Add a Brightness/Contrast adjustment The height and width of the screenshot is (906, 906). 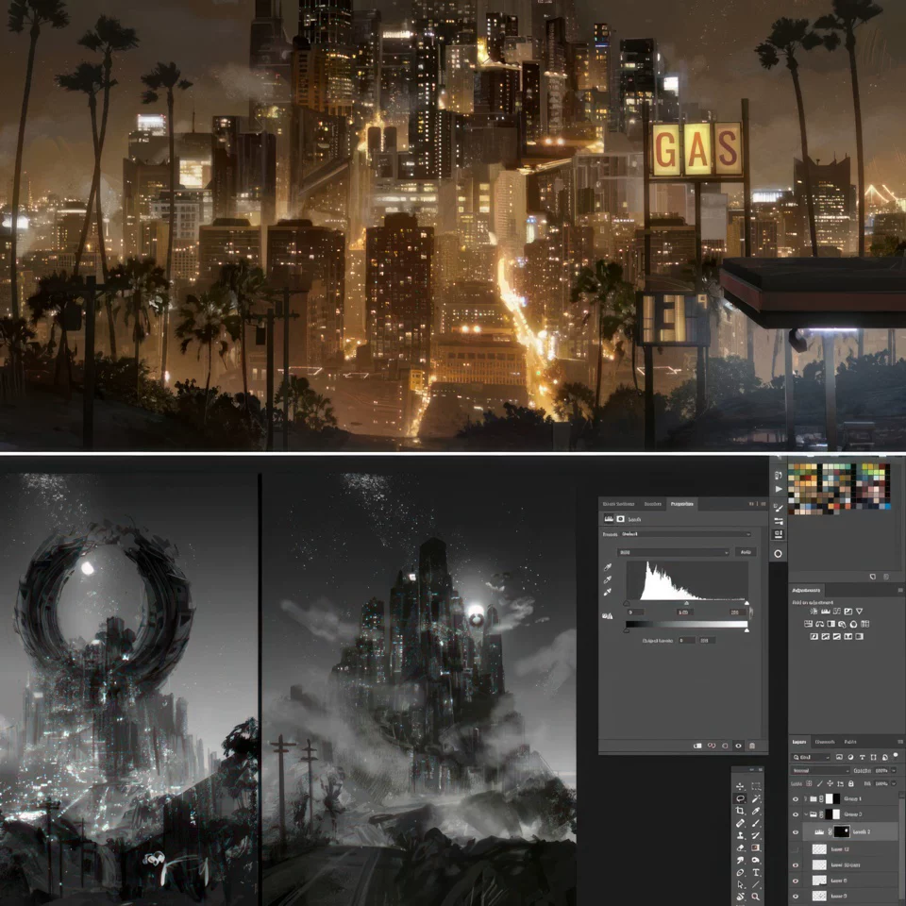coord(814,612)
